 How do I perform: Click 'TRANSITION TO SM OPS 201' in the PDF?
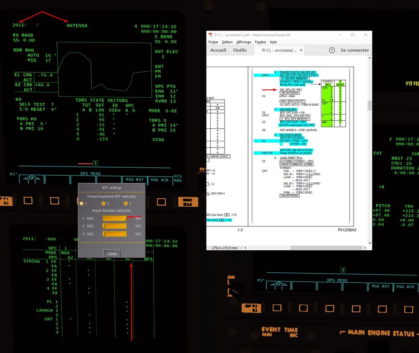(297, 72)
